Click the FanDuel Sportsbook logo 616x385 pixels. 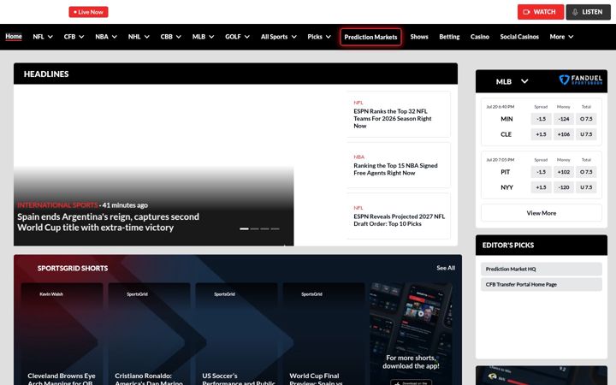pyautogui.click(x=580, y=80)
